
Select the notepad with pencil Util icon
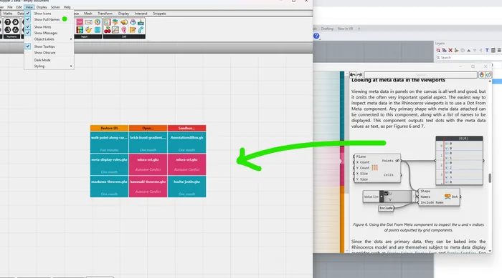click(x=133, y=30)
